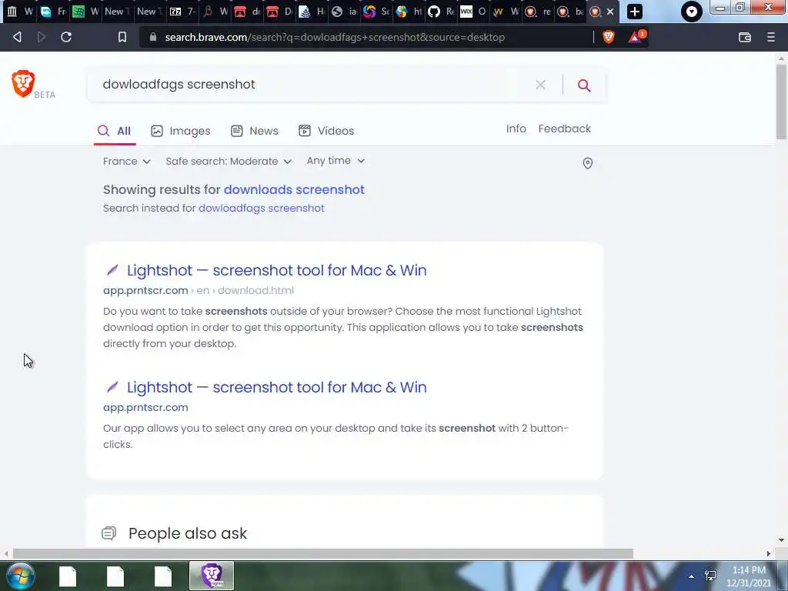Switch to the Wix tab
The width and height of the screenshot is (788, 591).
pyautogui.click(x=472, y=12)
